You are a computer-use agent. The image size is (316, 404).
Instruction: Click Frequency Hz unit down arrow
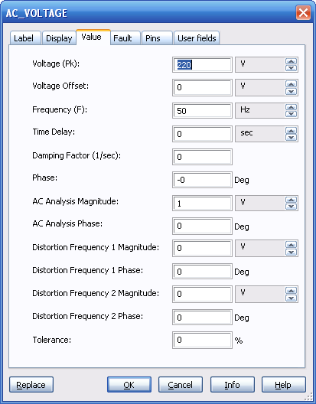click(x=292, y=114)
